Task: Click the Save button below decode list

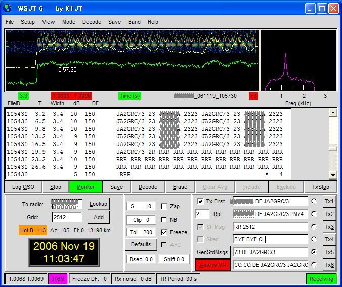Action: pos(116,187)
